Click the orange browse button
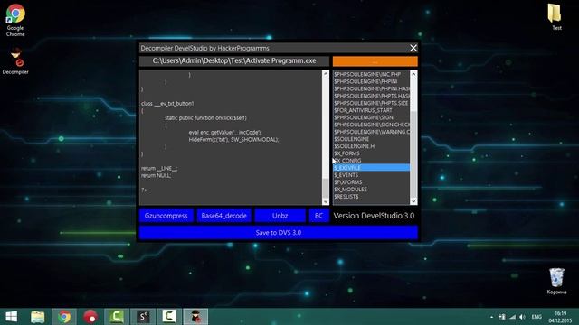 (x=375, y=61)
